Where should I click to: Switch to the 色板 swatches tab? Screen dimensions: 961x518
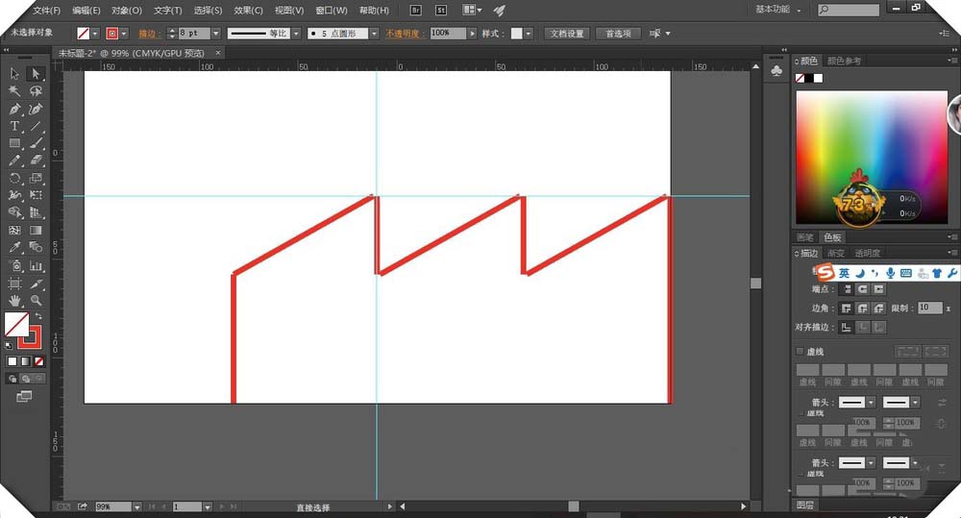(x=832, y=237)
